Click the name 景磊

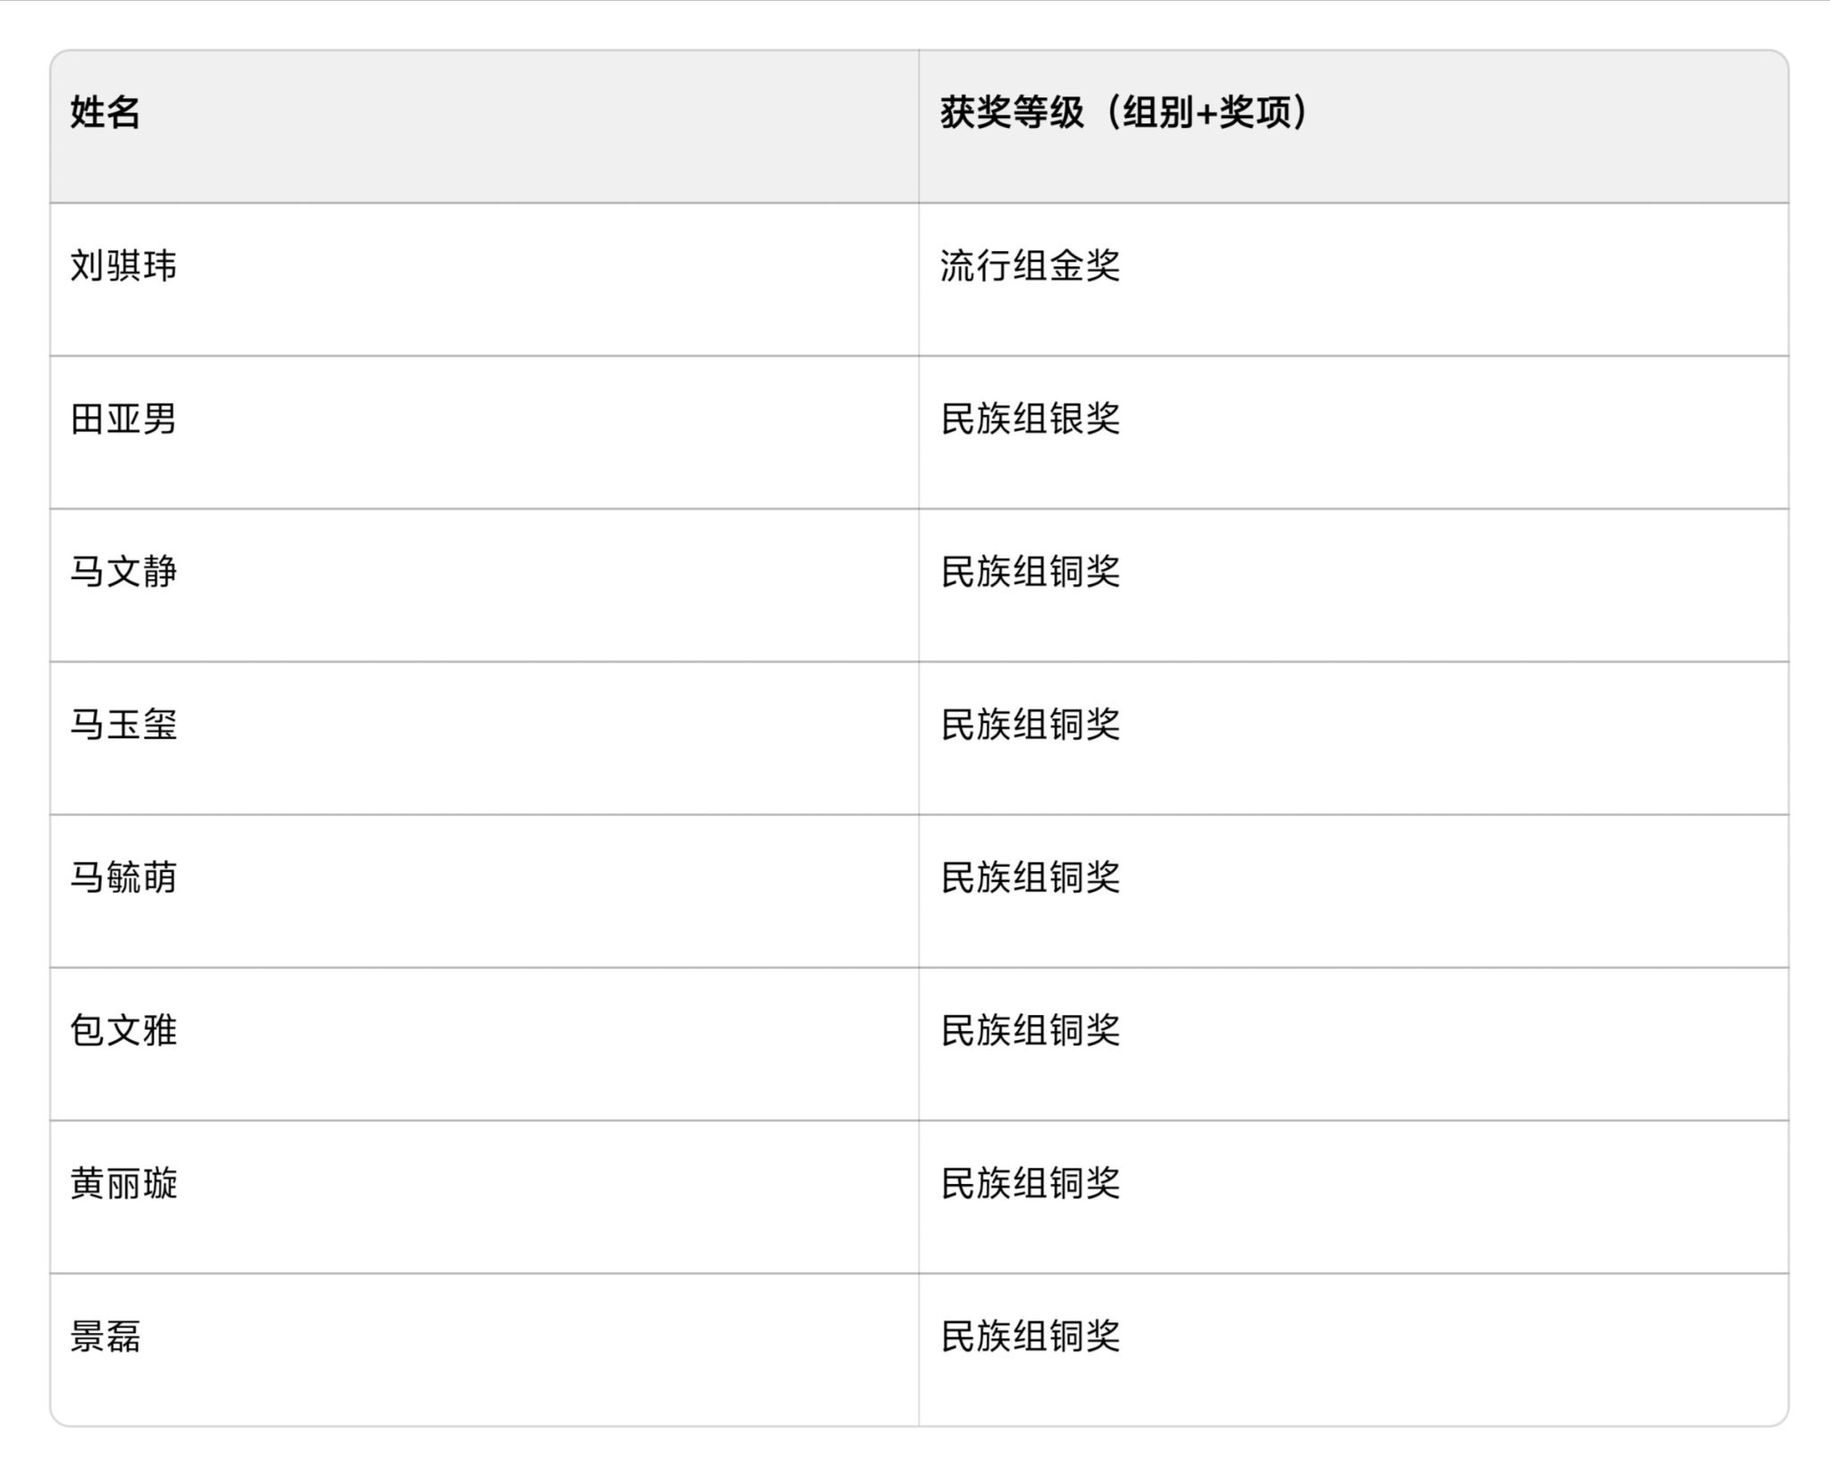click(x=105, y=1336)
